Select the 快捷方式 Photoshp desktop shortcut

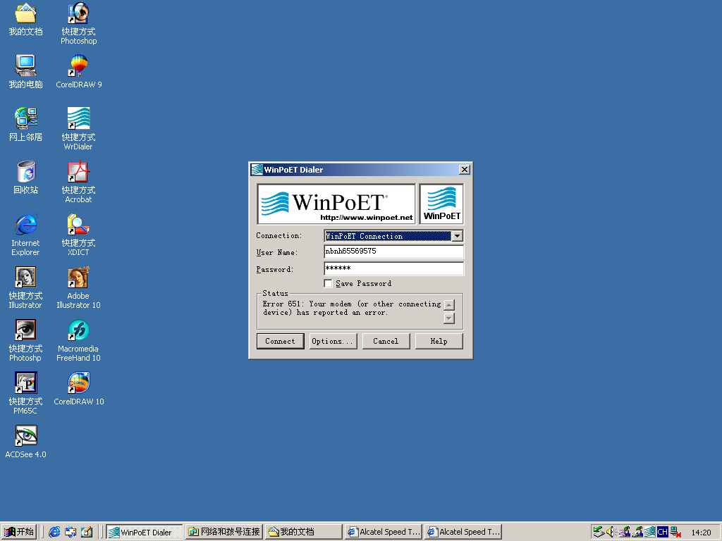(x=26, y=341)
